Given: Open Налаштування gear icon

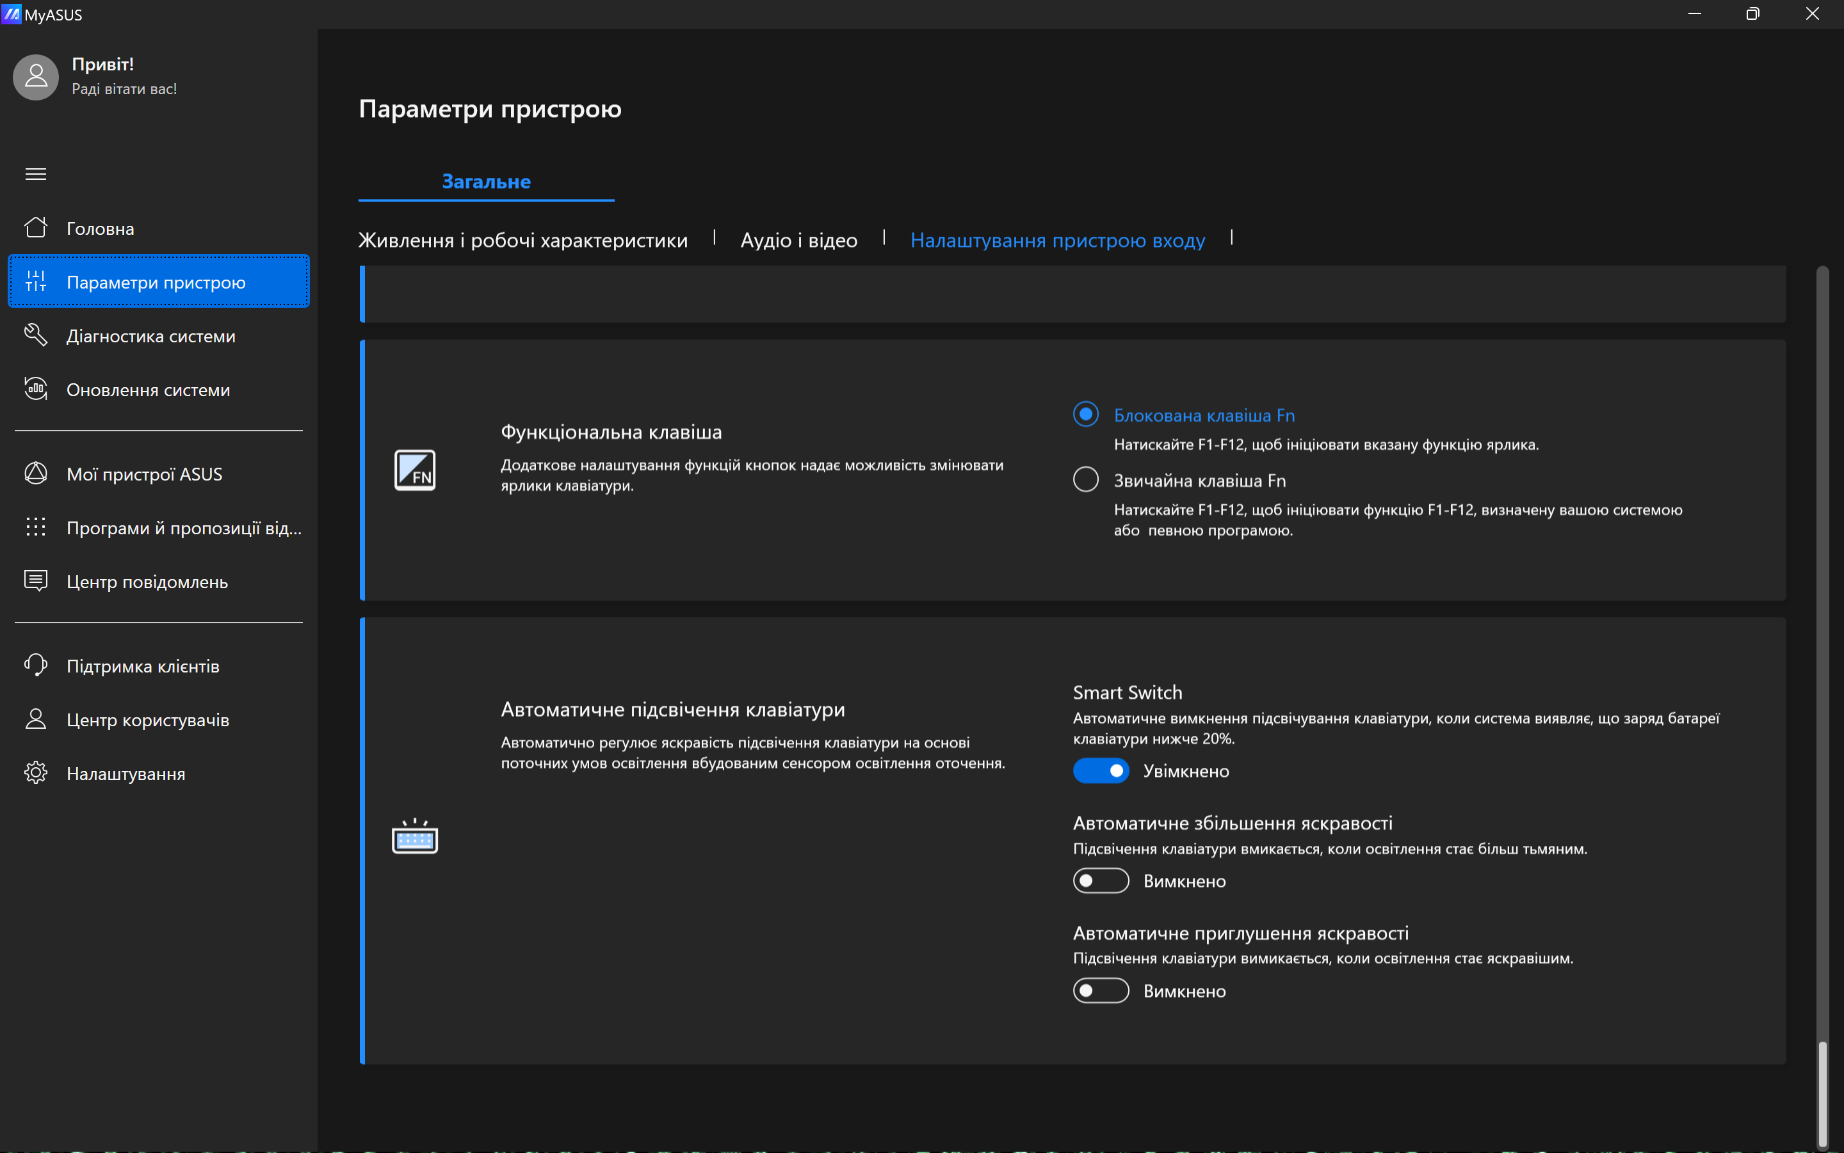Looking at the screenshot, I should 36,773.
